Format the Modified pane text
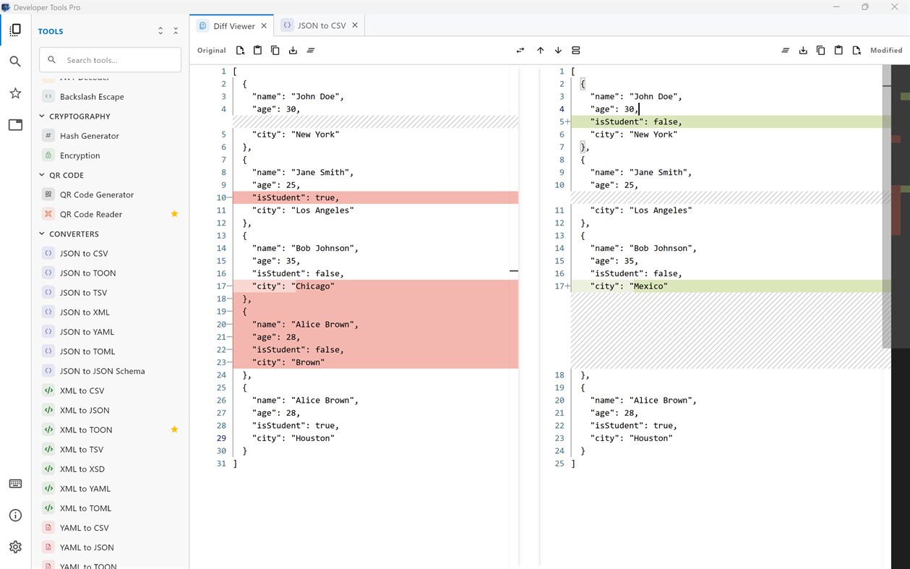910x569 pixels. 785,51
